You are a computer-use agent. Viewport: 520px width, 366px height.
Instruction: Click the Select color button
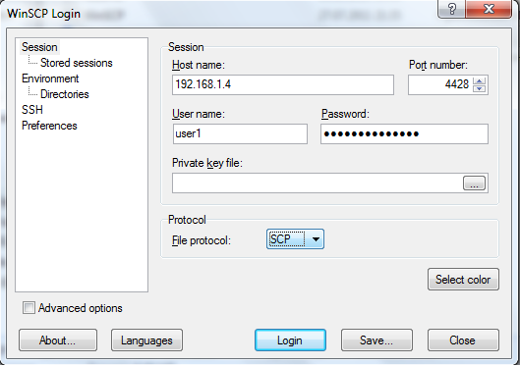pyautogui.click(x=463, y=280)
